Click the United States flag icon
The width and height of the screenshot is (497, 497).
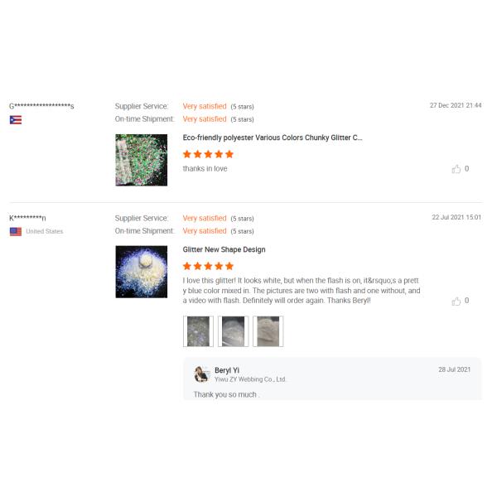click(16, 232)
